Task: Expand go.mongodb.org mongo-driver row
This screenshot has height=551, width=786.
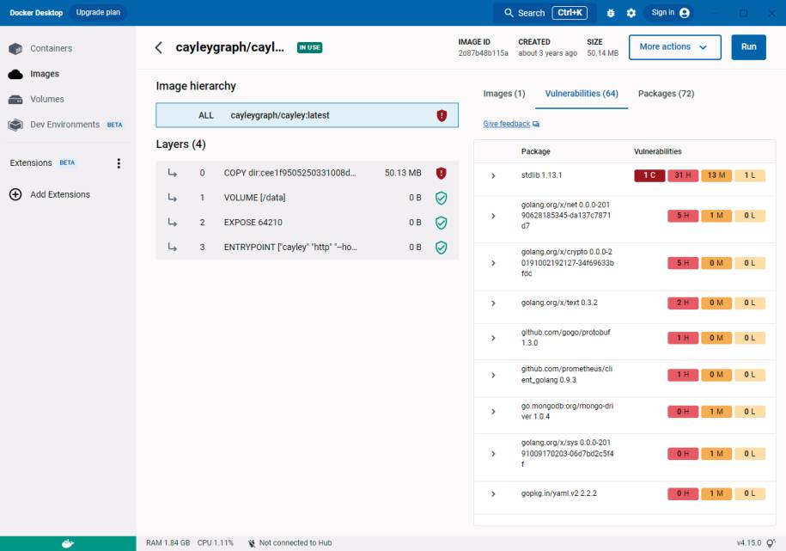Action: pyautogui.click(x=493, y=412)
